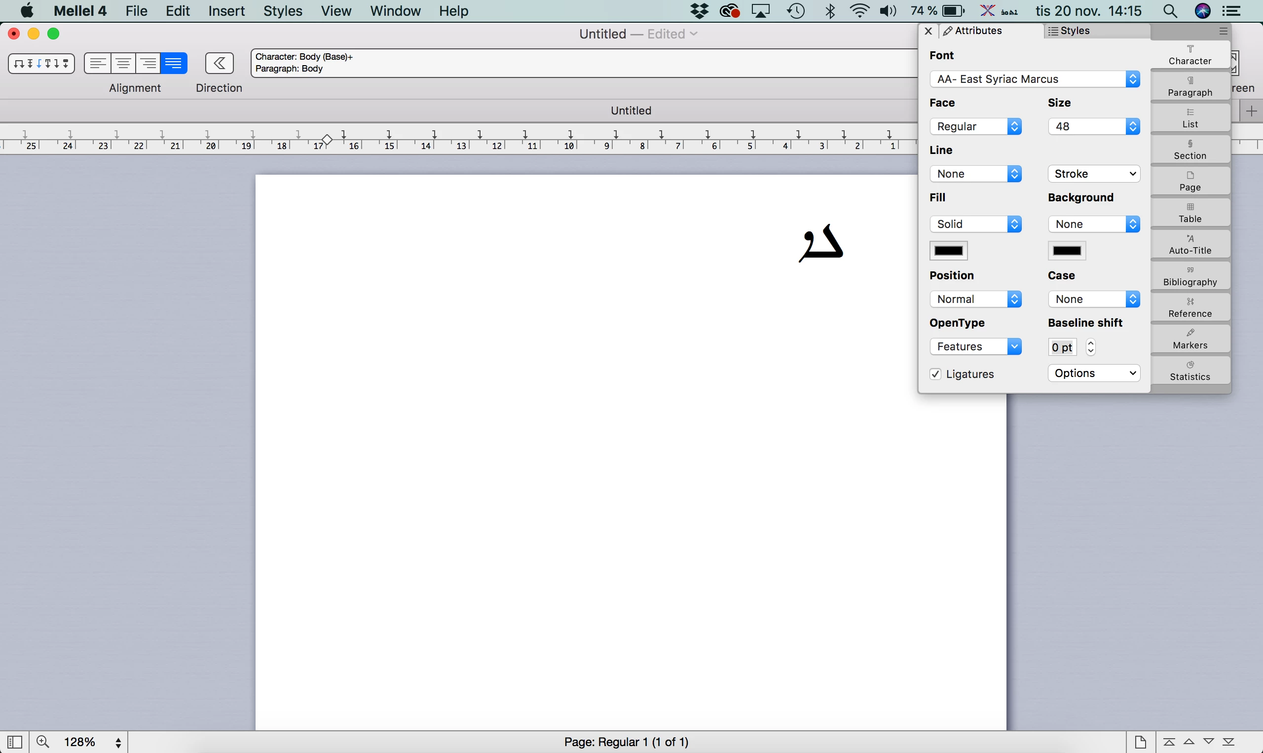The width and height of the screenshot is (1263, 753).
Task: Open the Paragraph palette button
Action: click(x=1189, y=87)
